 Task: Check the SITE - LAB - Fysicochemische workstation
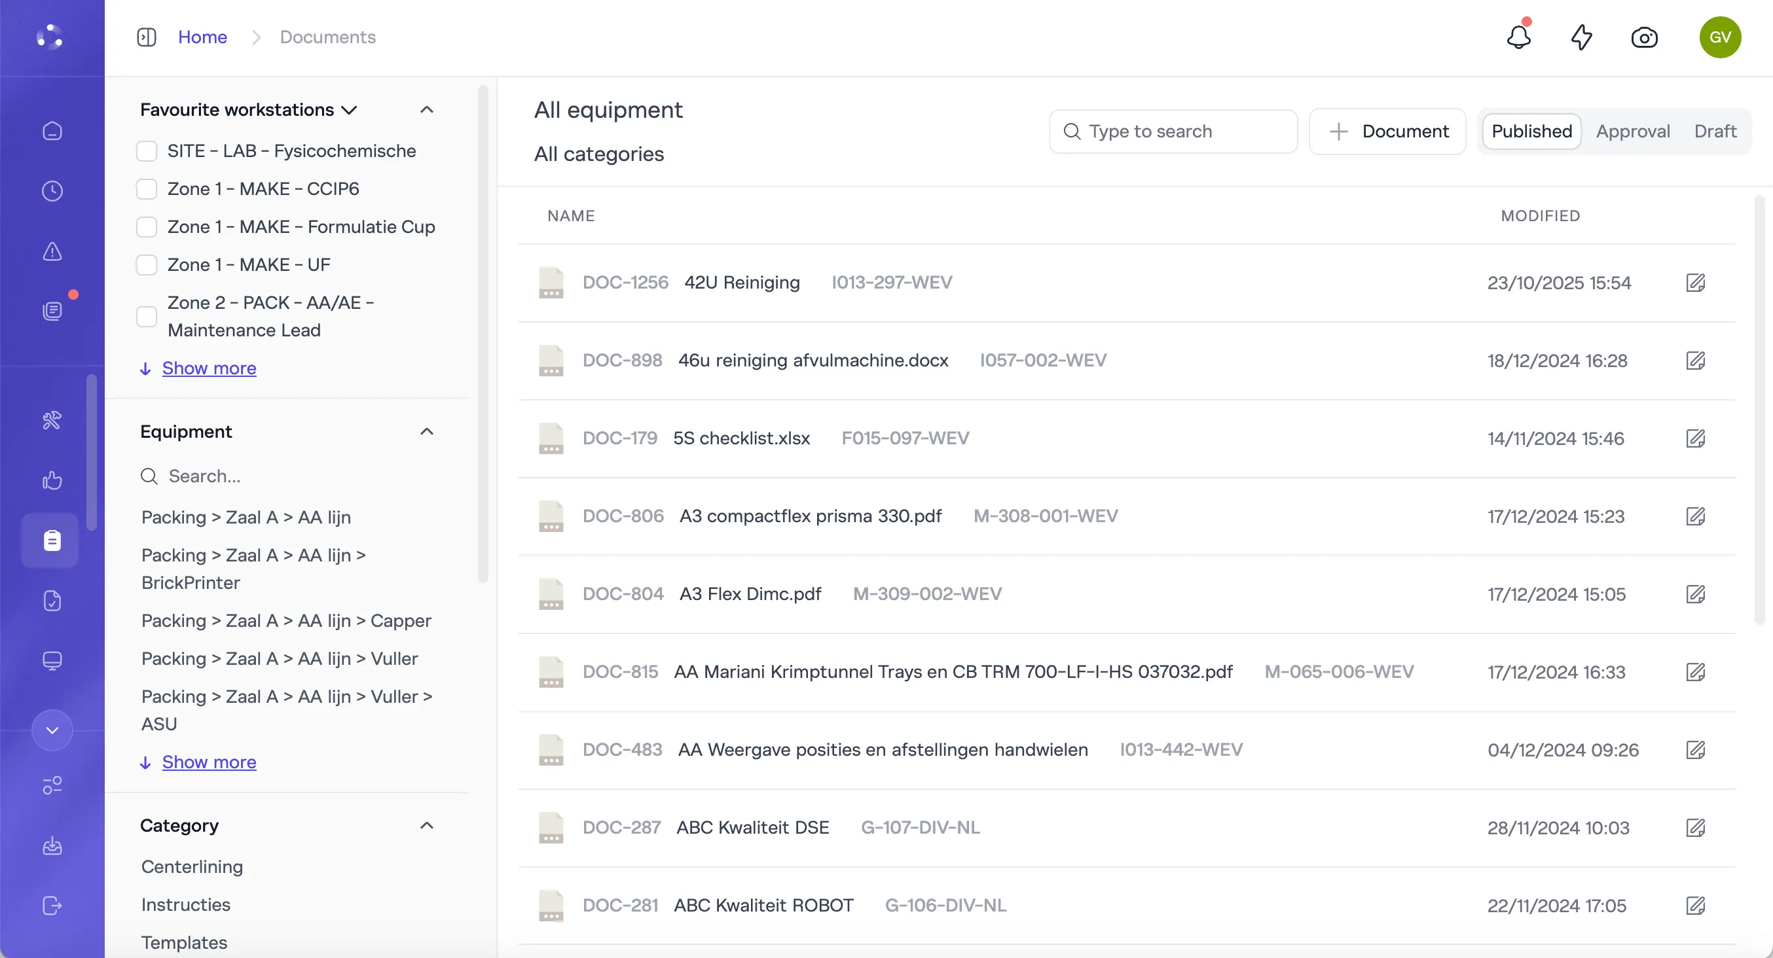[x=147, y=151]
